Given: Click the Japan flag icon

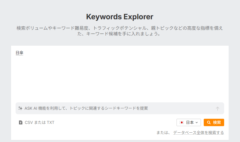Looking at the screenshot, I should point(182,122).
